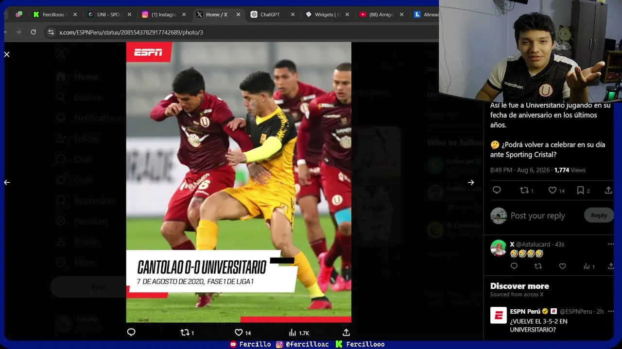This screenshot has height=349, width=622.
Task: Click the Cantolao 0-0 Universitario photo
Action: click(x=239, y=182)
